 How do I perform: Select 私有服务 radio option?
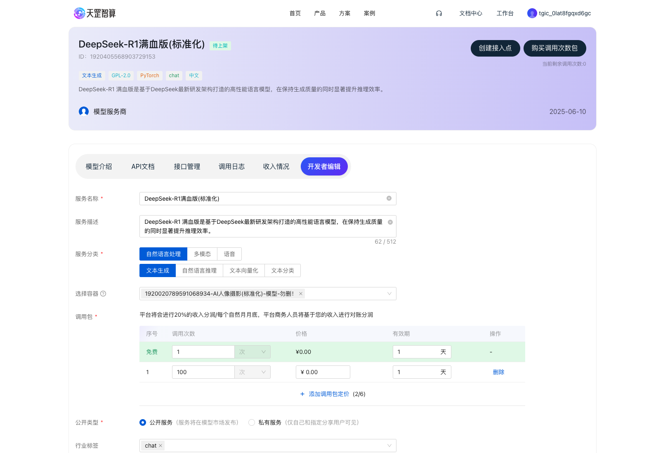click(252, 422)
